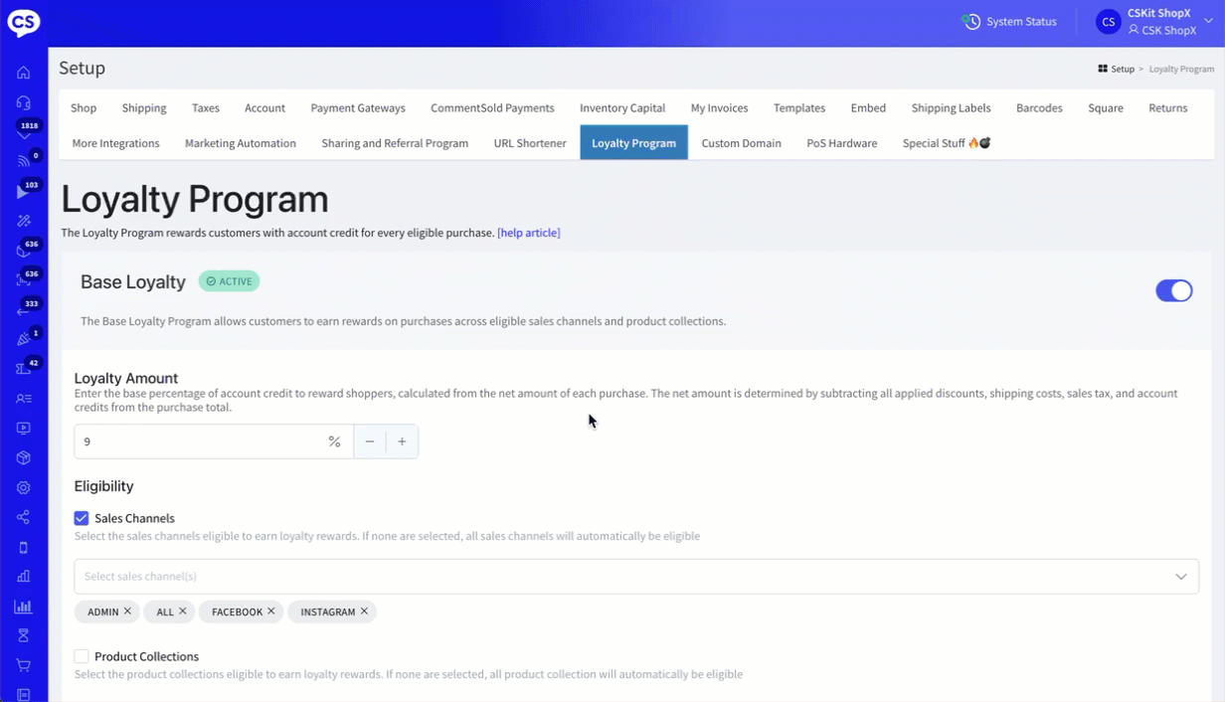Open the hourglass icon in sidebar

click(x=24, y=635)
